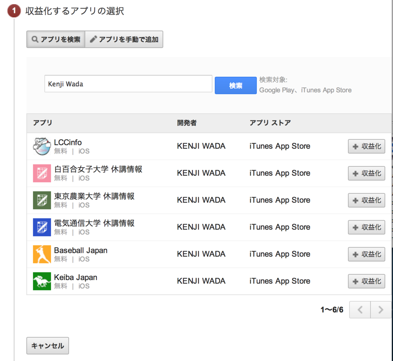Click the blue 検索 button
This screenshot has width=393, height=361.
(x=236, y=86)
